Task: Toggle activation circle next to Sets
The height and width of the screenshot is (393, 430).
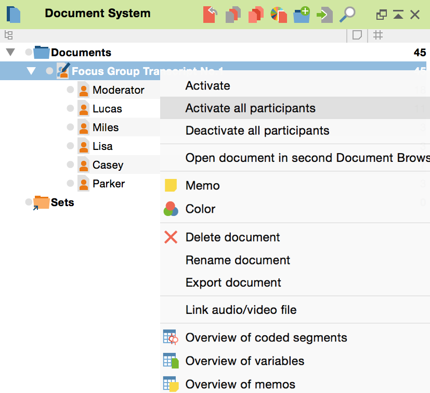Action: 29,202
